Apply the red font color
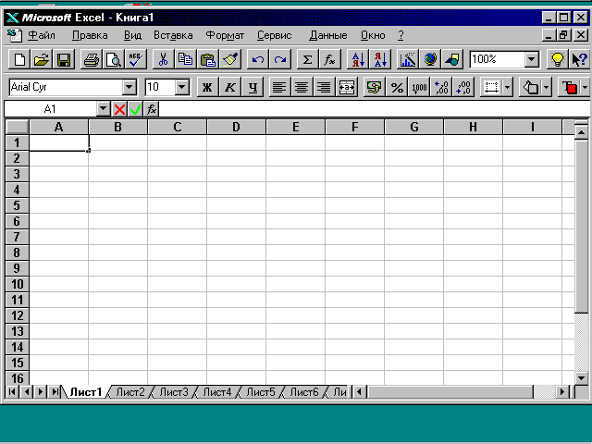 [x=570, y=88]
